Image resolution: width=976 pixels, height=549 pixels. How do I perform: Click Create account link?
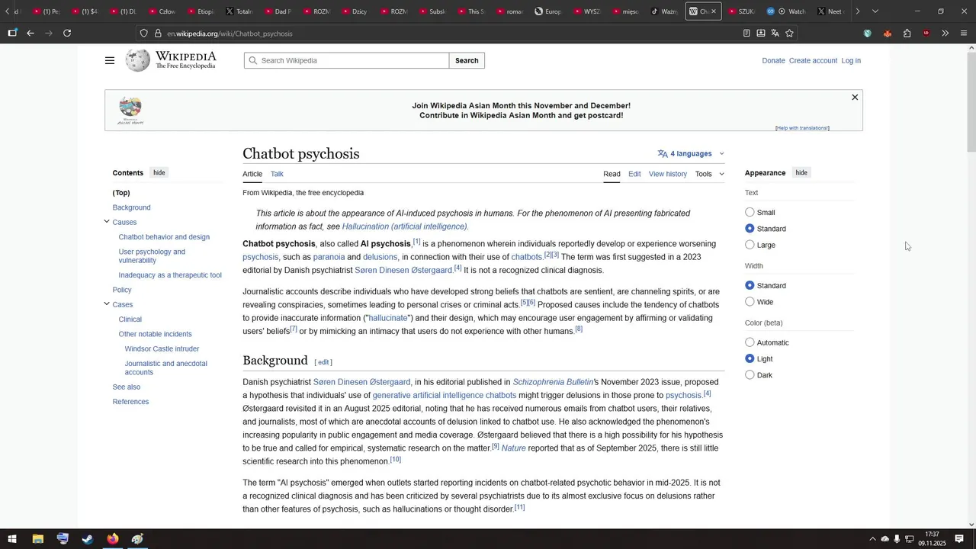813,60
